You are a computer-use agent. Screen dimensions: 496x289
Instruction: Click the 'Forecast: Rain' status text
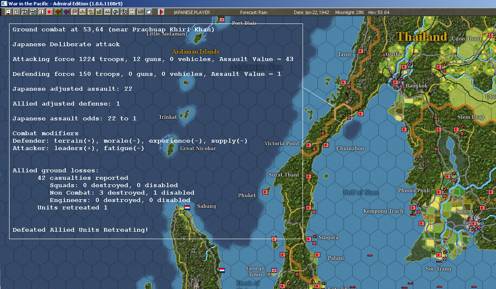pos(254,12)
